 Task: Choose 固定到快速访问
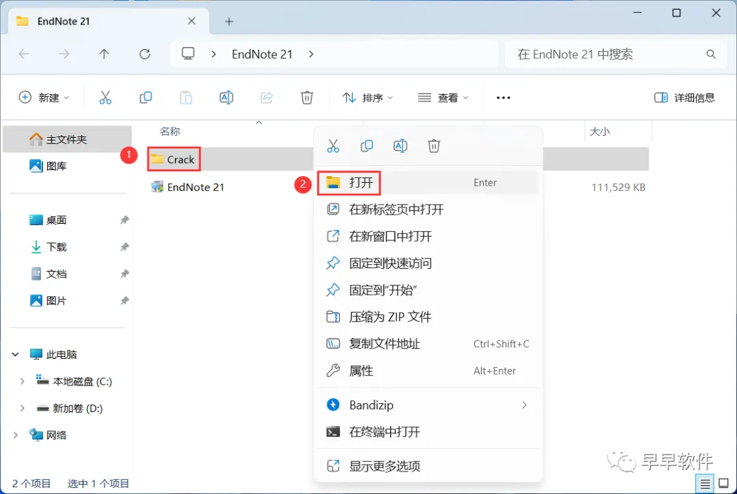[427, 263]
